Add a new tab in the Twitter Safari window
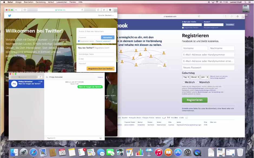 [x=116, y=11]
